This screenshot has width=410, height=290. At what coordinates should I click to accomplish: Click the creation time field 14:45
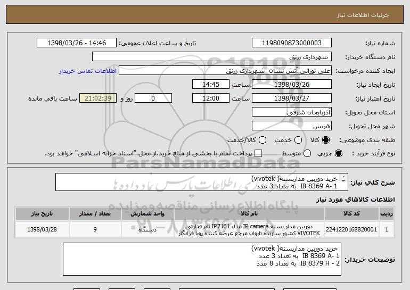pos(211,85)
